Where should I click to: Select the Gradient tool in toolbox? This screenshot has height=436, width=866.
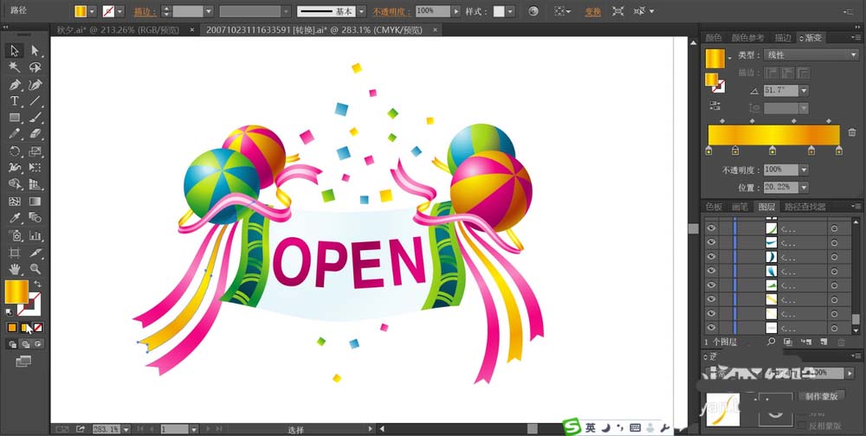[x=35, y=202]
